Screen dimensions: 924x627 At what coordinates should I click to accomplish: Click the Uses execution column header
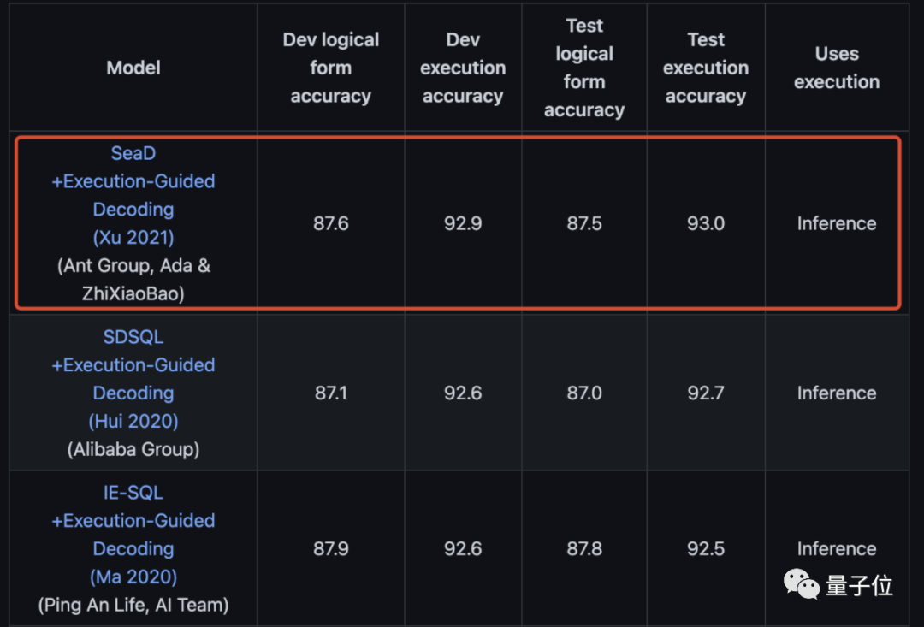tap(837, 68)
